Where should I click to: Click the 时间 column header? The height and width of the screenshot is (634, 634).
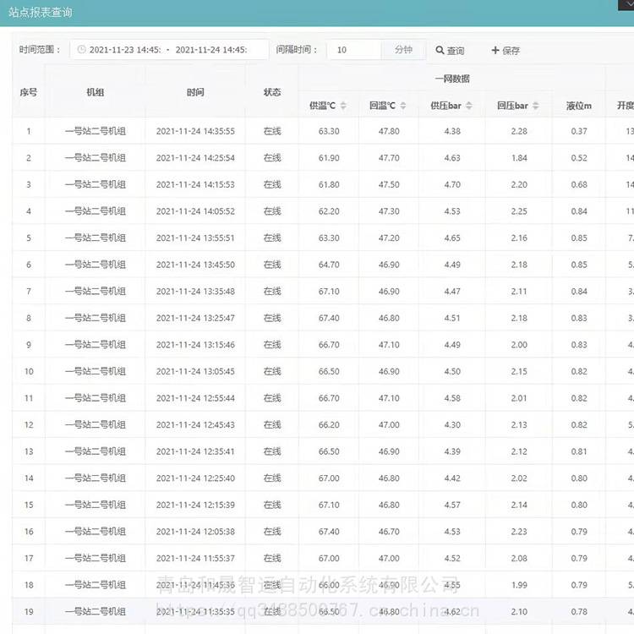pyautogui.click(x=195, y=91)
